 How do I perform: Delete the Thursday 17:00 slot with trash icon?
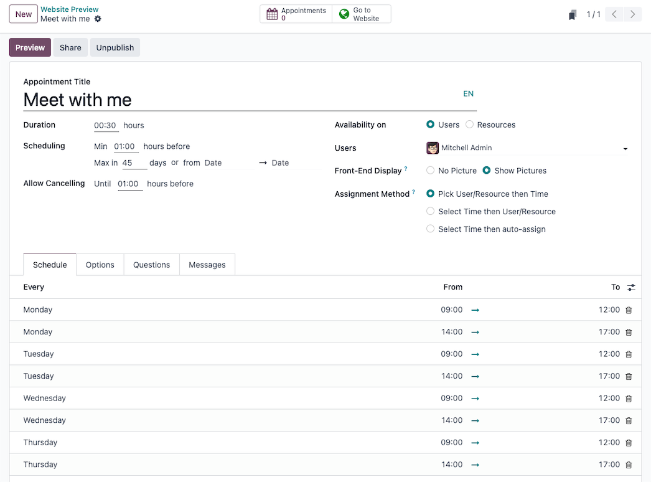point(629,465)
